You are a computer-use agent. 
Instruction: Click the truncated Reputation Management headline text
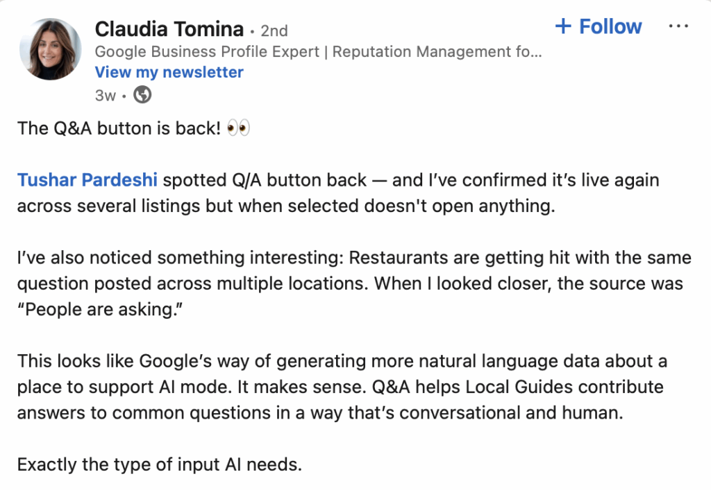[x=437, y=51]
